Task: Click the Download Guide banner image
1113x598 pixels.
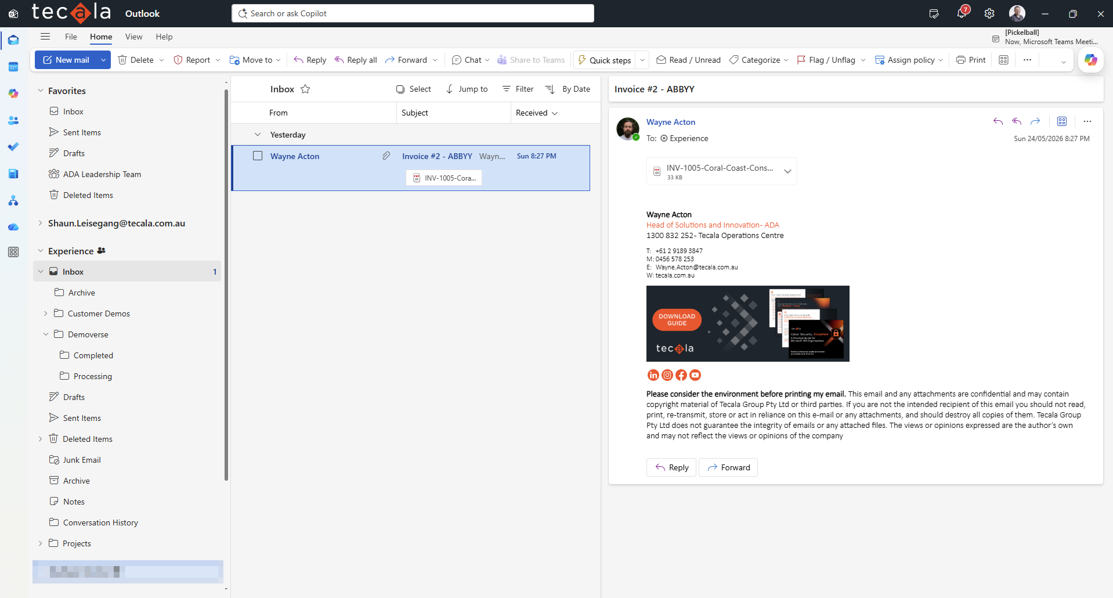Action: coord(748,323)
